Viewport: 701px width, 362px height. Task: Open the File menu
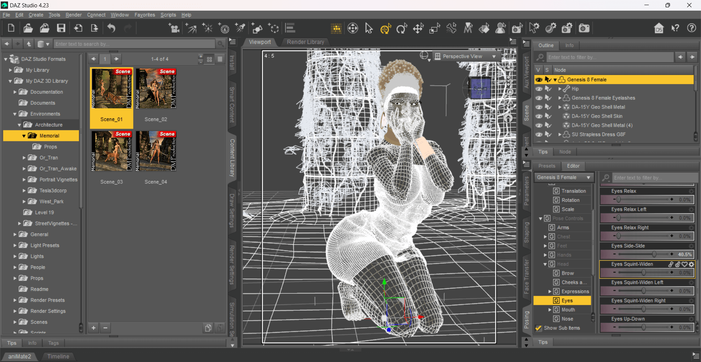tap(6, 15)
